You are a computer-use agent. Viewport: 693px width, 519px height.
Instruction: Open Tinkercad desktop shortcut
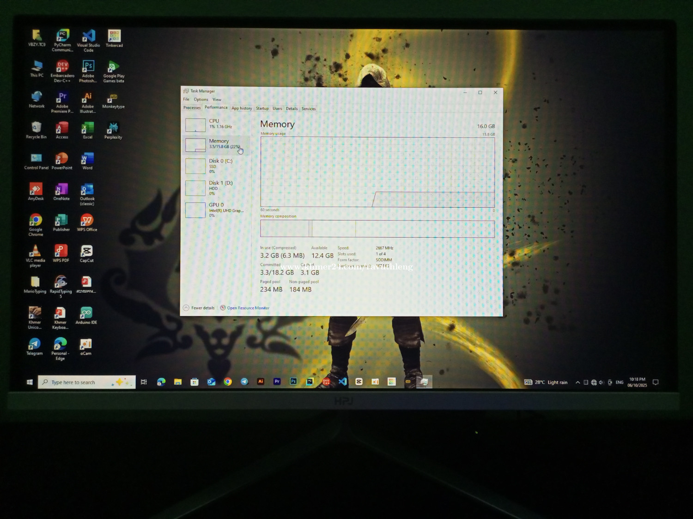[x=114, y=39]
